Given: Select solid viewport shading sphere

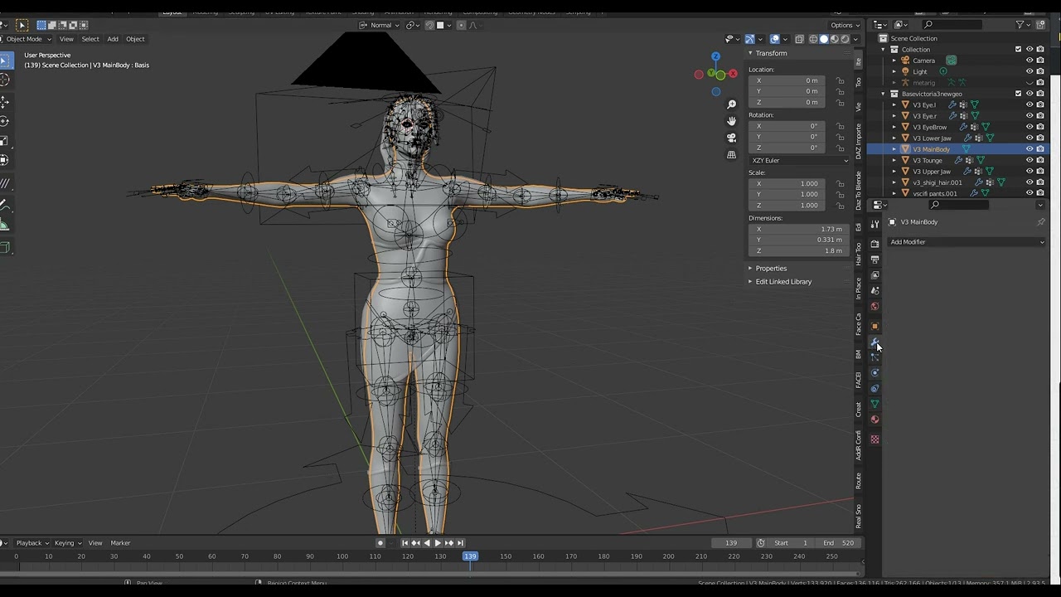Looking at the screenshot, I should 824,39.
